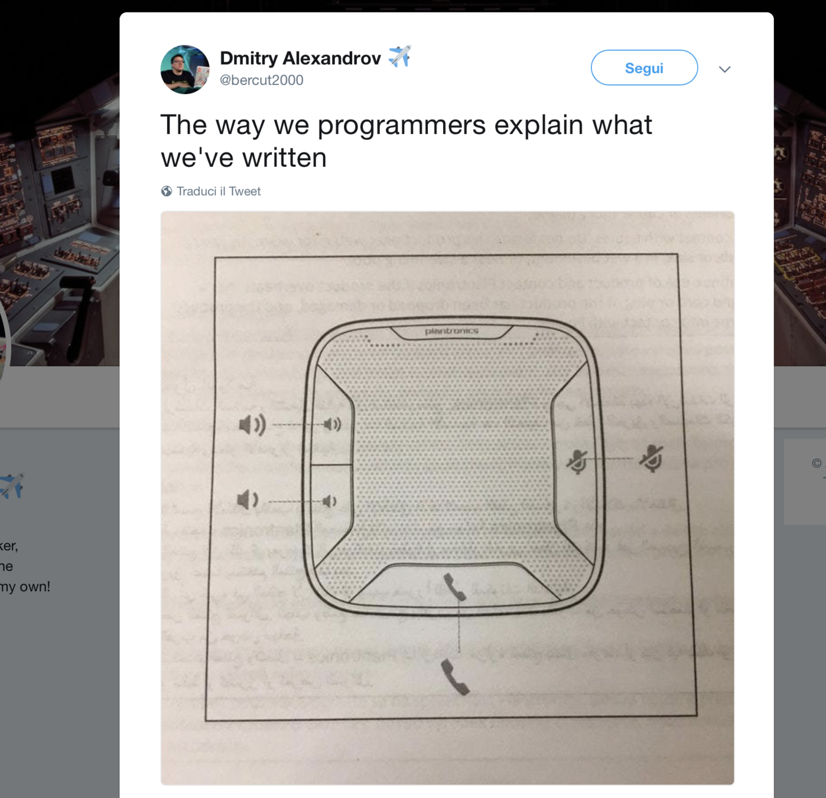Click the large volume down icon left of device

coord(248,500)
